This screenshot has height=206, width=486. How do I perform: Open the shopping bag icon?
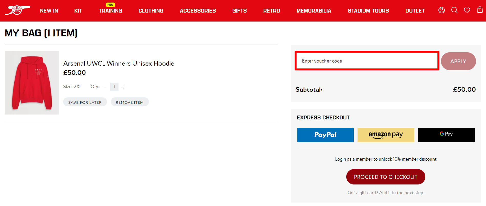point(480,10)
